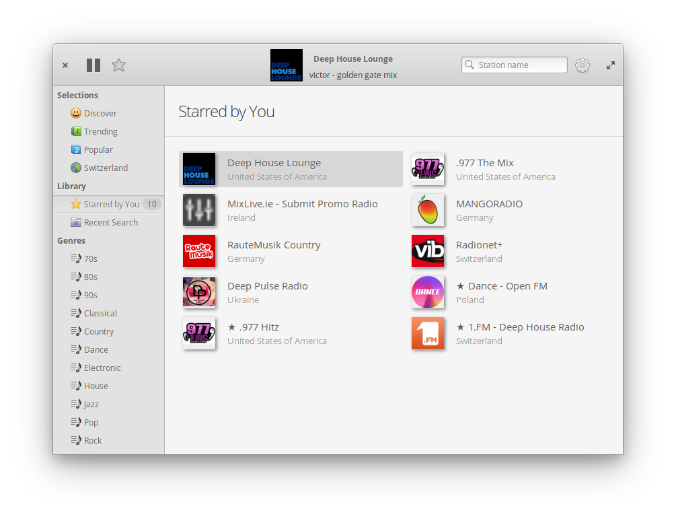
Task: Open Switzerland selection
Action: coord(109,168)
